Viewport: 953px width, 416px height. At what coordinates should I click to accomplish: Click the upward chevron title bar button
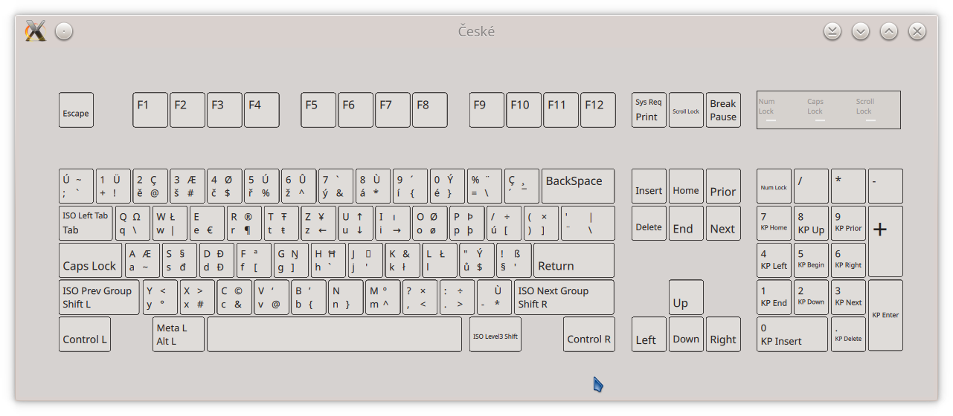(889, 31)
